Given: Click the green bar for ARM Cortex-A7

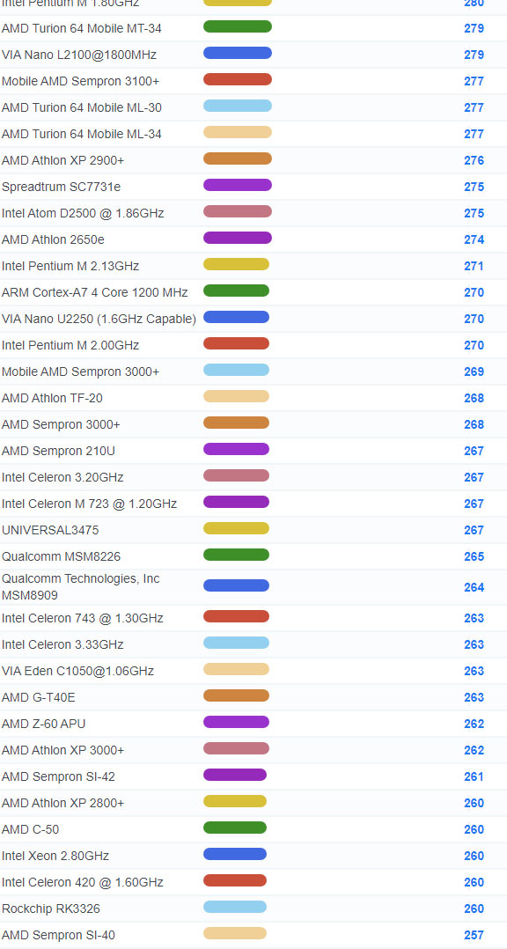Looking at the screenshot, I should click(x=237, y=291).
